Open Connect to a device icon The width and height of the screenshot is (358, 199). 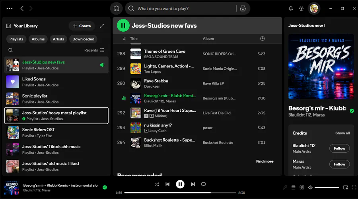tap(302, 188)
